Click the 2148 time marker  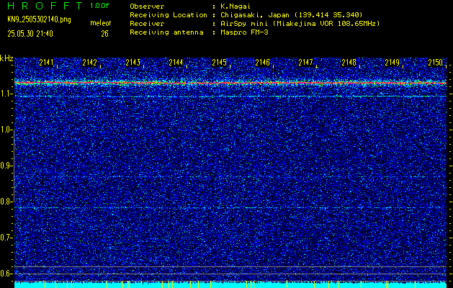pyautogui.click(x=349, y=63)
